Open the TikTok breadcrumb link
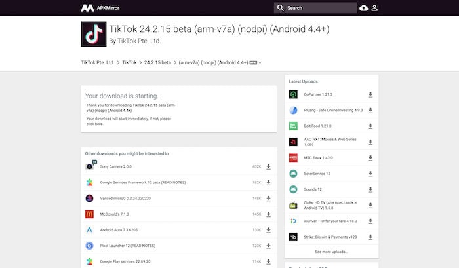The image size is (459, 268). pyautogui.click(x=129, y=62)
